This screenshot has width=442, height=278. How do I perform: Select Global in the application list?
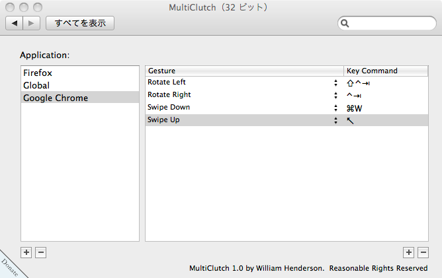point(80,85)
